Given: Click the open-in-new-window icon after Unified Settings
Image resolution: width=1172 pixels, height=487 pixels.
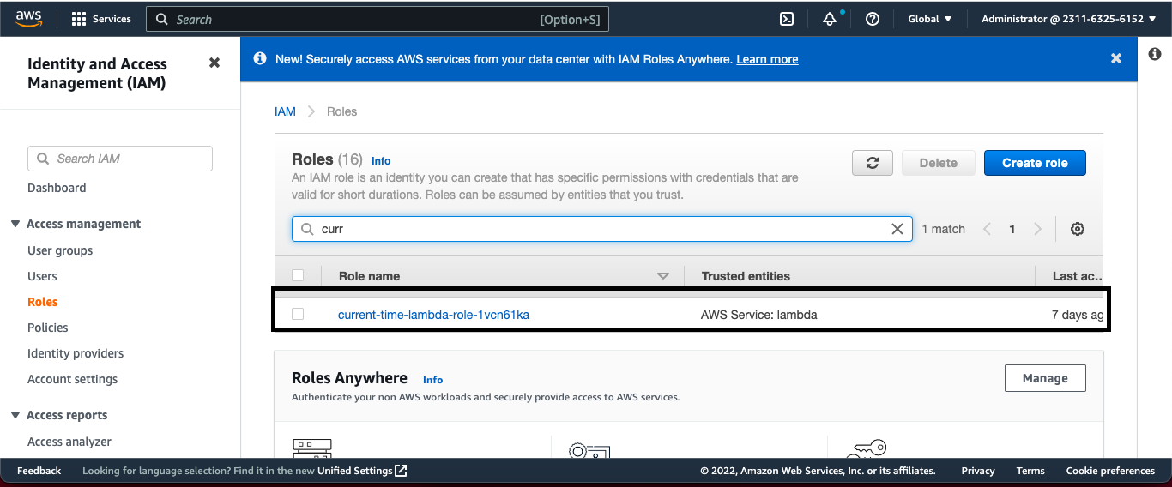Looking at the screenshot, I should [401, 471].
